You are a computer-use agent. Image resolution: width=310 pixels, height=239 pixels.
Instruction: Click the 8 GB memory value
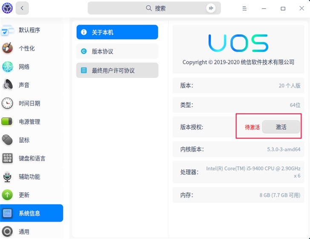pyautogui.click(x=280, y=195)
